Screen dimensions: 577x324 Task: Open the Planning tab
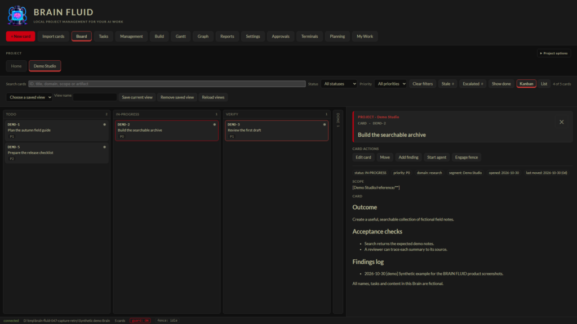[337, 37]
